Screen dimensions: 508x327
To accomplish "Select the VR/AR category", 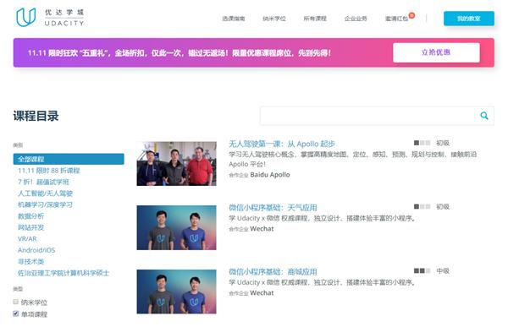I will 27,238.
